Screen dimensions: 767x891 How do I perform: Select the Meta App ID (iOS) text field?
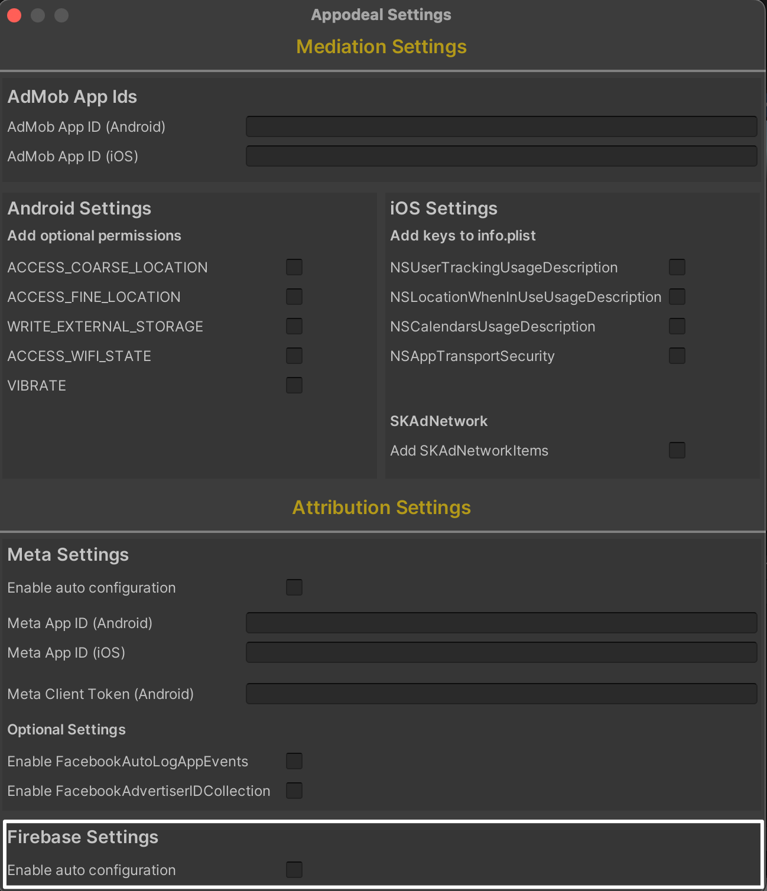point(501,652)
